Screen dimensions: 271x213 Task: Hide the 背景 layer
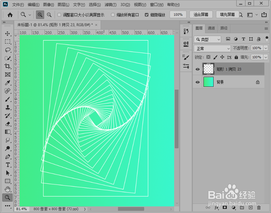(x=197, y=82)
